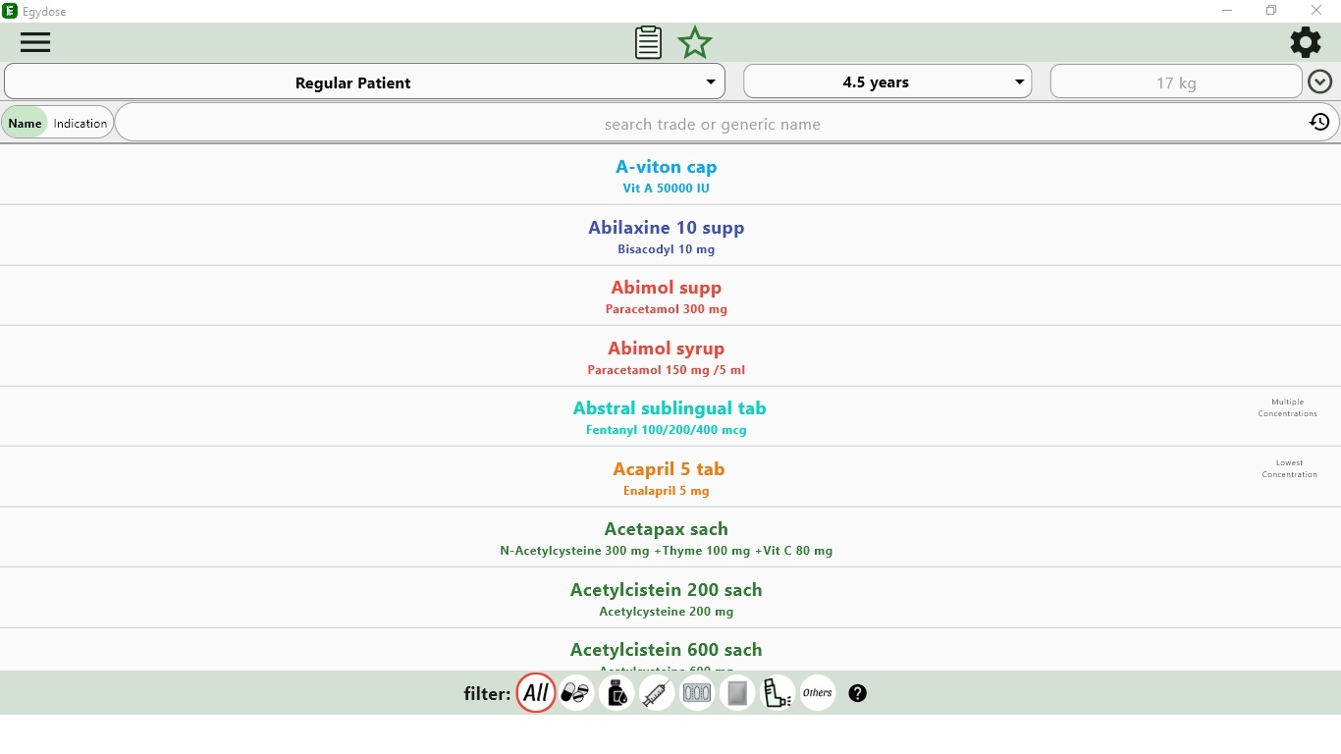Open Abimol syrup drug entry

[x=667, y=356]
